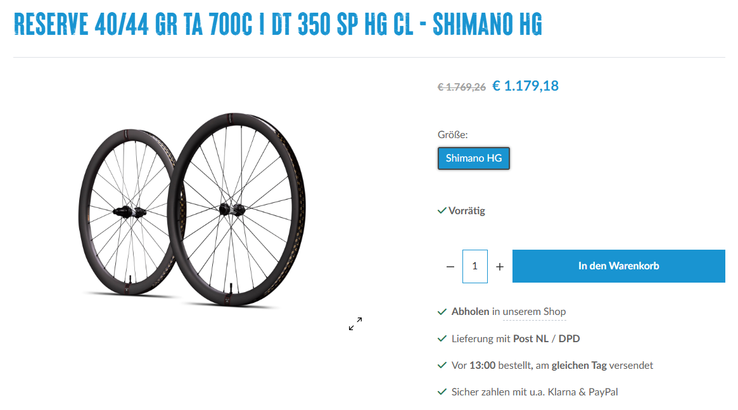
Task: Open the fullscreen product image view
Action: pos(355,324)
